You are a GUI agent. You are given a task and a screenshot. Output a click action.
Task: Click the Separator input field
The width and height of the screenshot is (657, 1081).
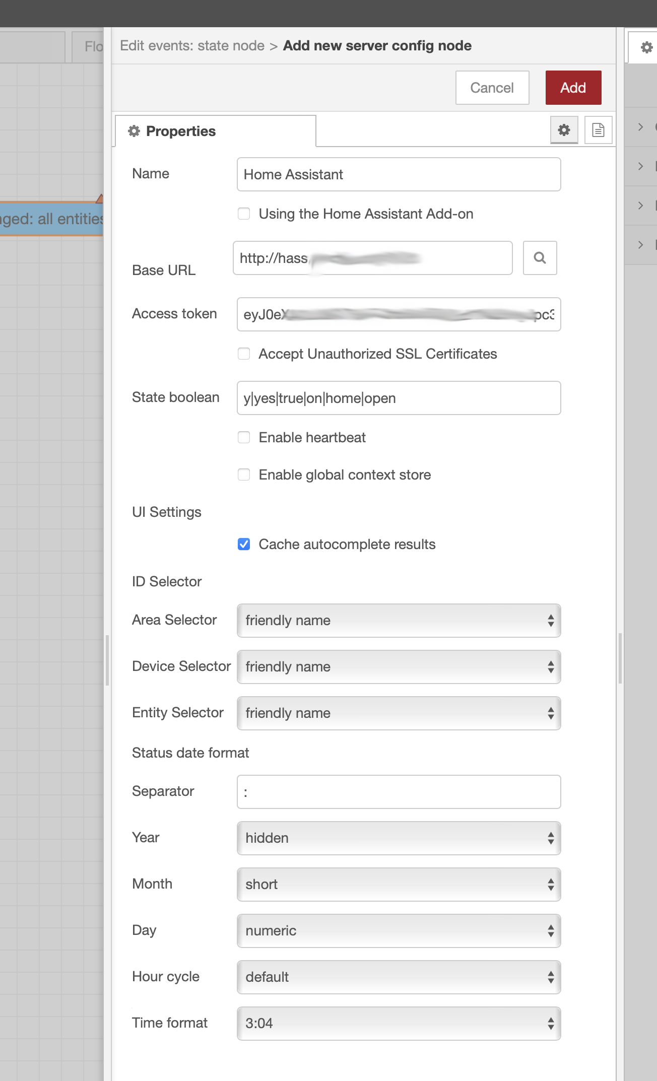tap(399, 792)
